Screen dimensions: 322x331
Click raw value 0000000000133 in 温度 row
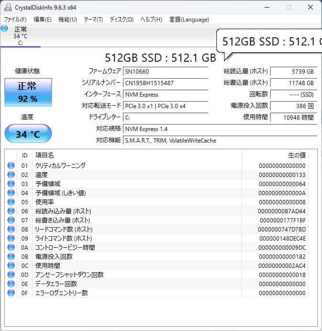tap(282, 175)
